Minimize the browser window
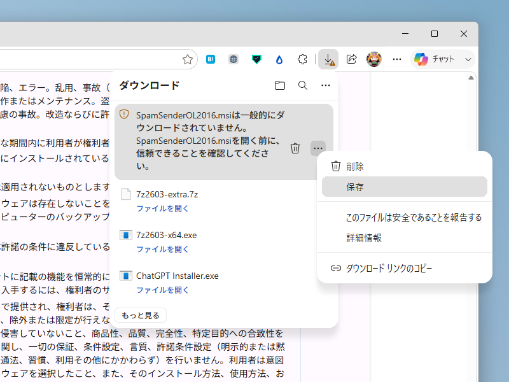The image size is (509, 382). (x=405, y=34)
